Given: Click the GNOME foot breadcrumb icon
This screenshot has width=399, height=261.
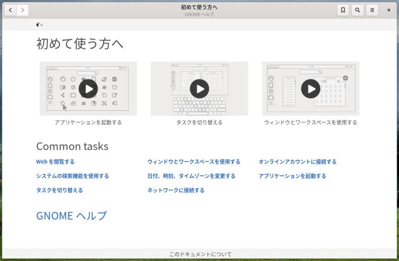Looking at the screenshot, I should pos(38,24).
